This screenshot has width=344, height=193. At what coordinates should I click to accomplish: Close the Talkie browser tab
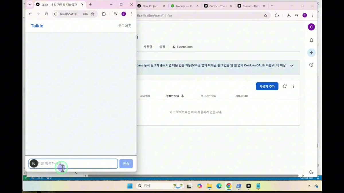tap(82, 5)
